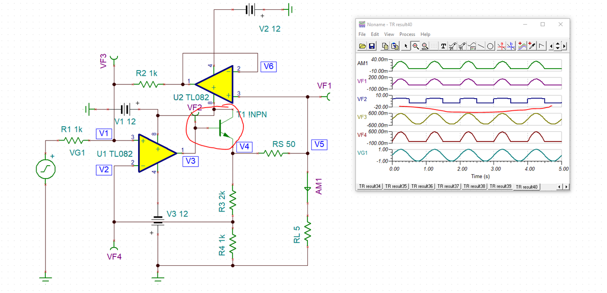Click the boxed V3 node label
Viewport: 607px width, 293px height.
[x=190, y=161]
